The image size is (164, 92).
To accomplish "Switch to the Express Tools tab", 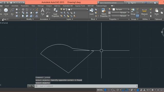I will coord(80,6).
